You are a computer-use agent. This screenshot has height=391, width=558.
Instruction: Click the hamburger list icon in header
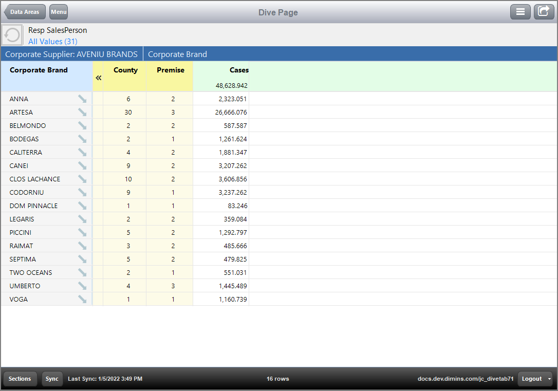click(520, 12)
